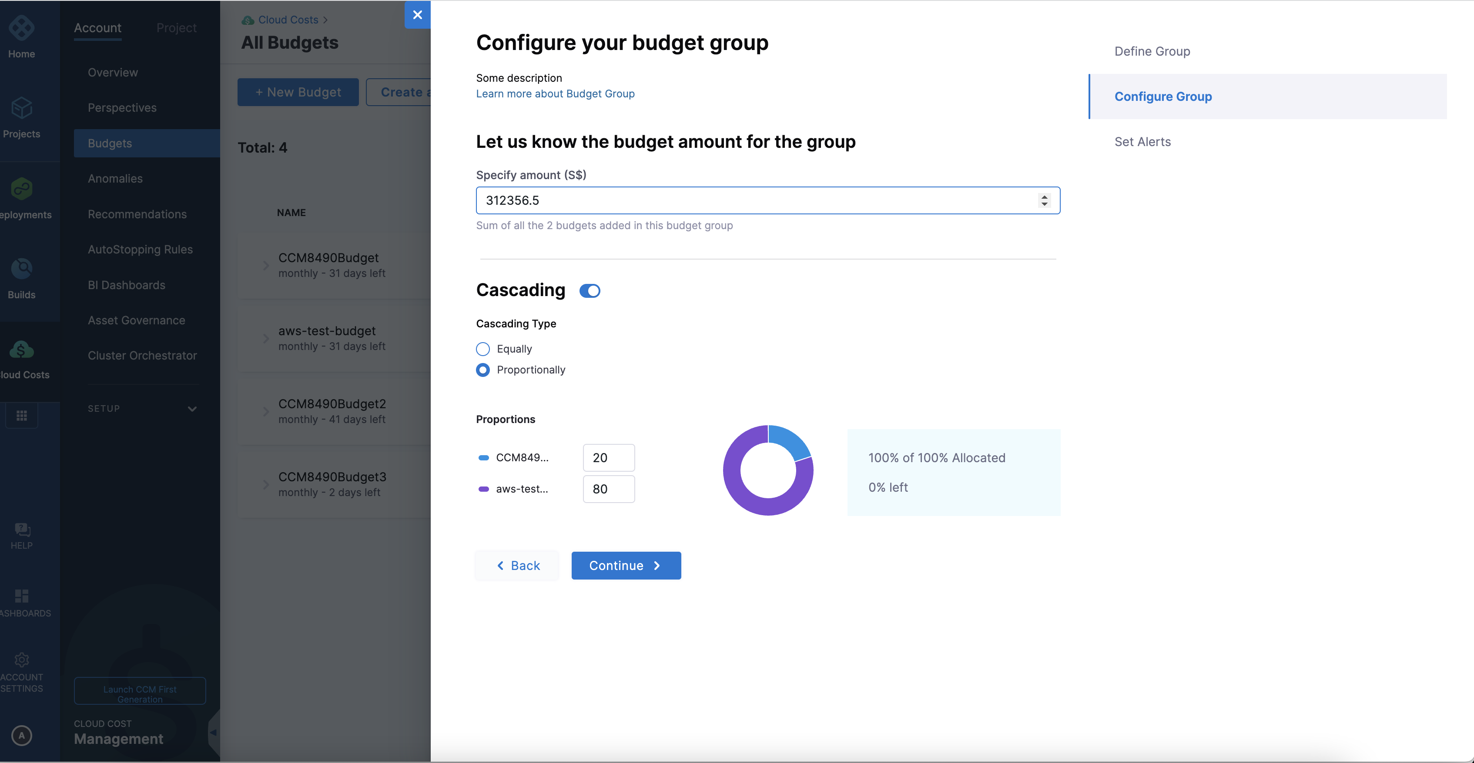Open the Home module icon
This screenshot has height=763, width=1474.
coord(21,28)
